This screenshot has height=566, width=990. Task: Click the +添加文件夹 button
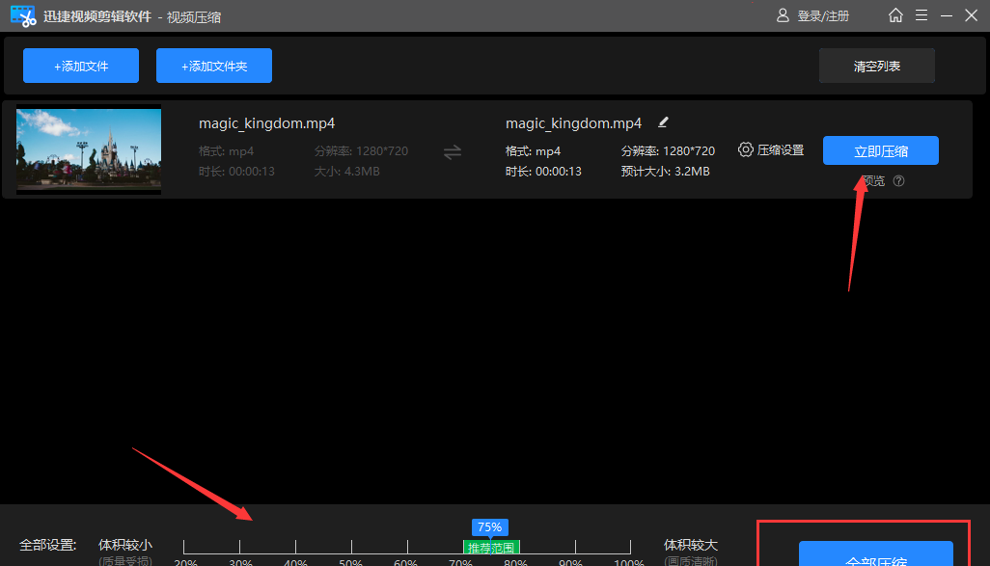click(x=214, y=66)
